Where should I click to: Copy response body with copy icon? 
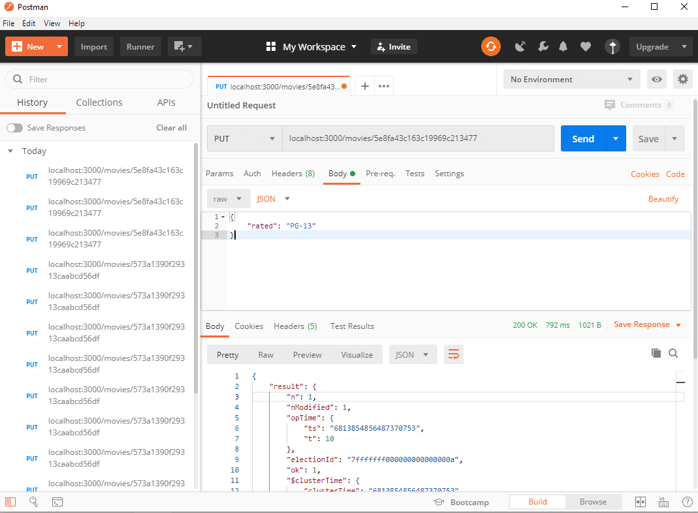656,353
